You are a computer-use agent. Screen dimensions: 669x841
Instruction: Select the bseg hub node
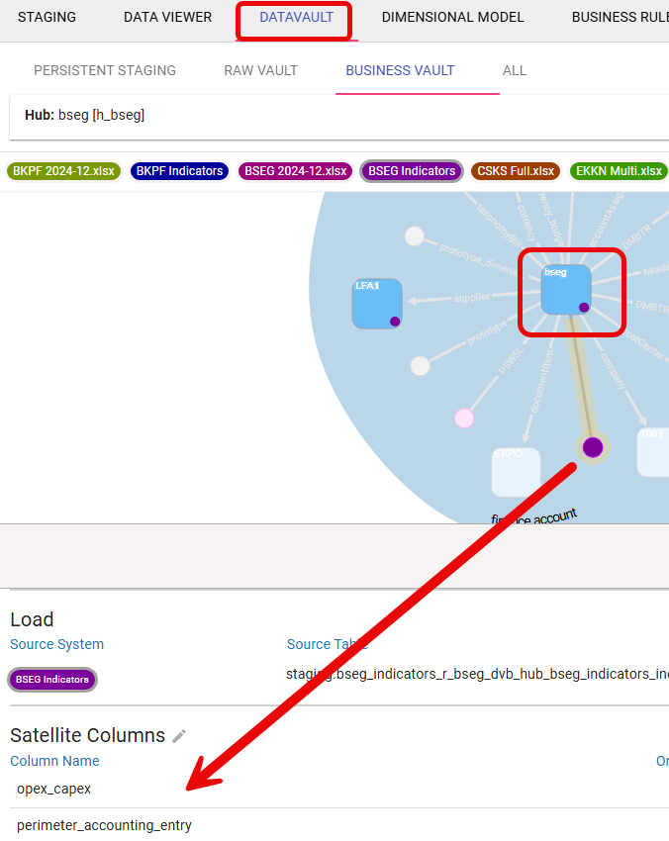click(x=566, y=289)
